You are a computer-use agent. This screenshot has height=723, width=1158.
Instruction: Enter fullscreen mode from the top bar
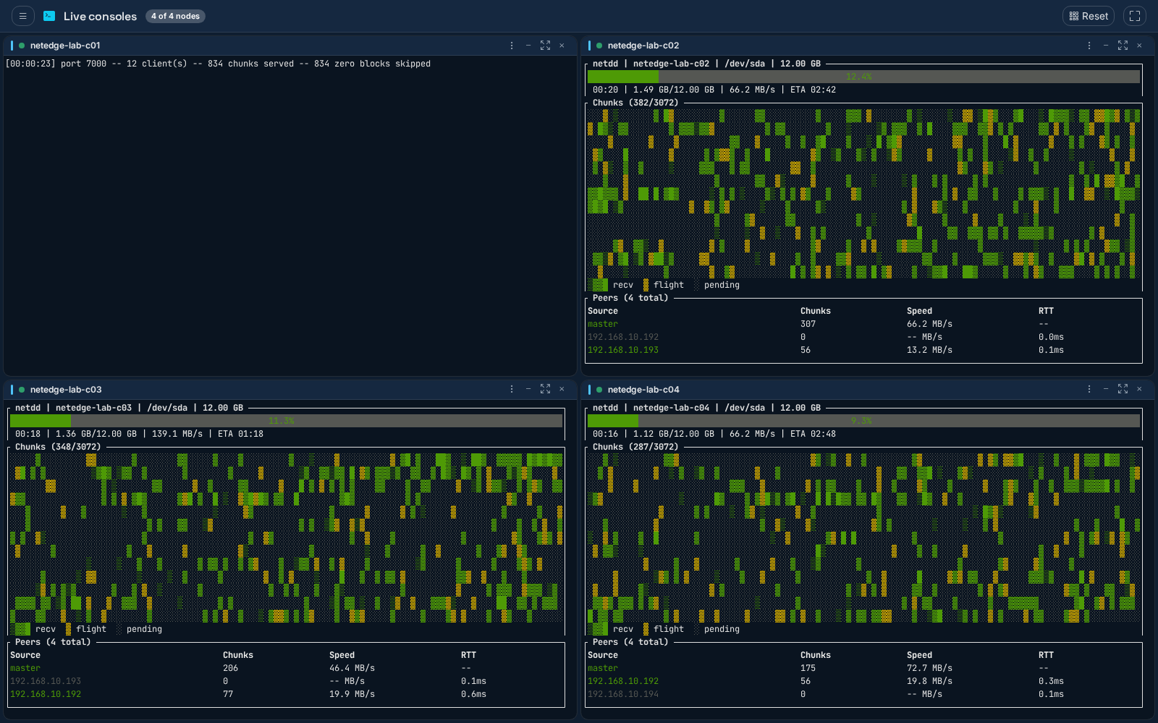tap(1135, 16)
